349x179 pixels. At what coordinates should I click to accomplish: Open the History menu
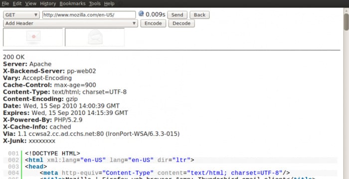[48, 3]
